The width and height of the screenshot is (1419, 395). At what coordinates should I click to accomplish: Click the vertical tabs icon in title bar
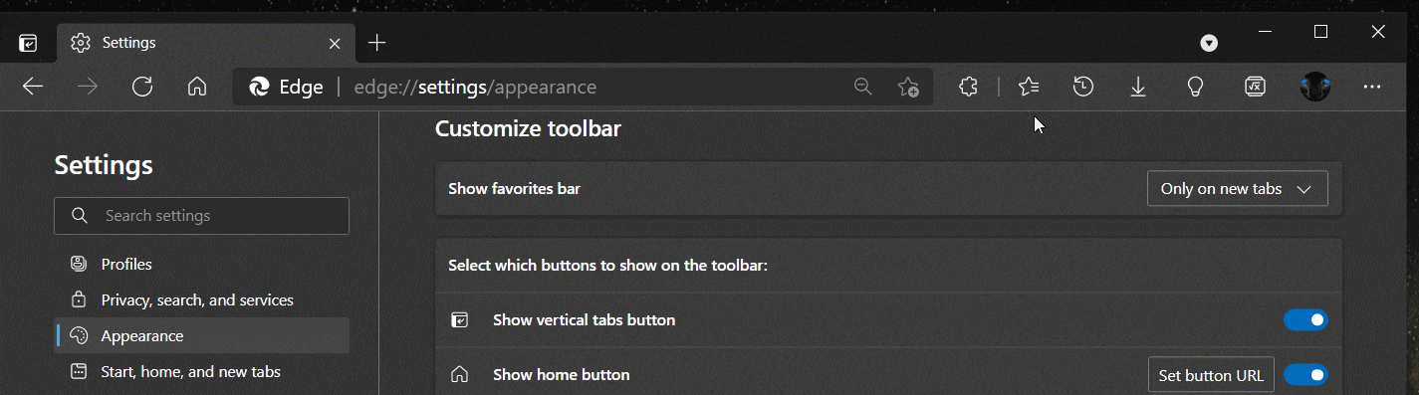[x=29, y=44]
